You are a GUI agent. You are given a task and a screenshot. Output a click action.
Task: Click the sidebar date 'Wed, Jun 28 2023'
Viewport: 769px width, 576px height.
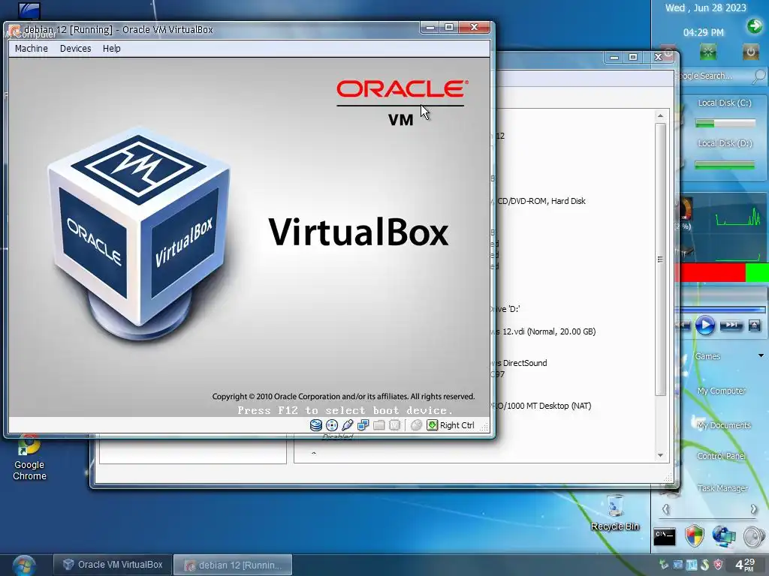[705, 7]
